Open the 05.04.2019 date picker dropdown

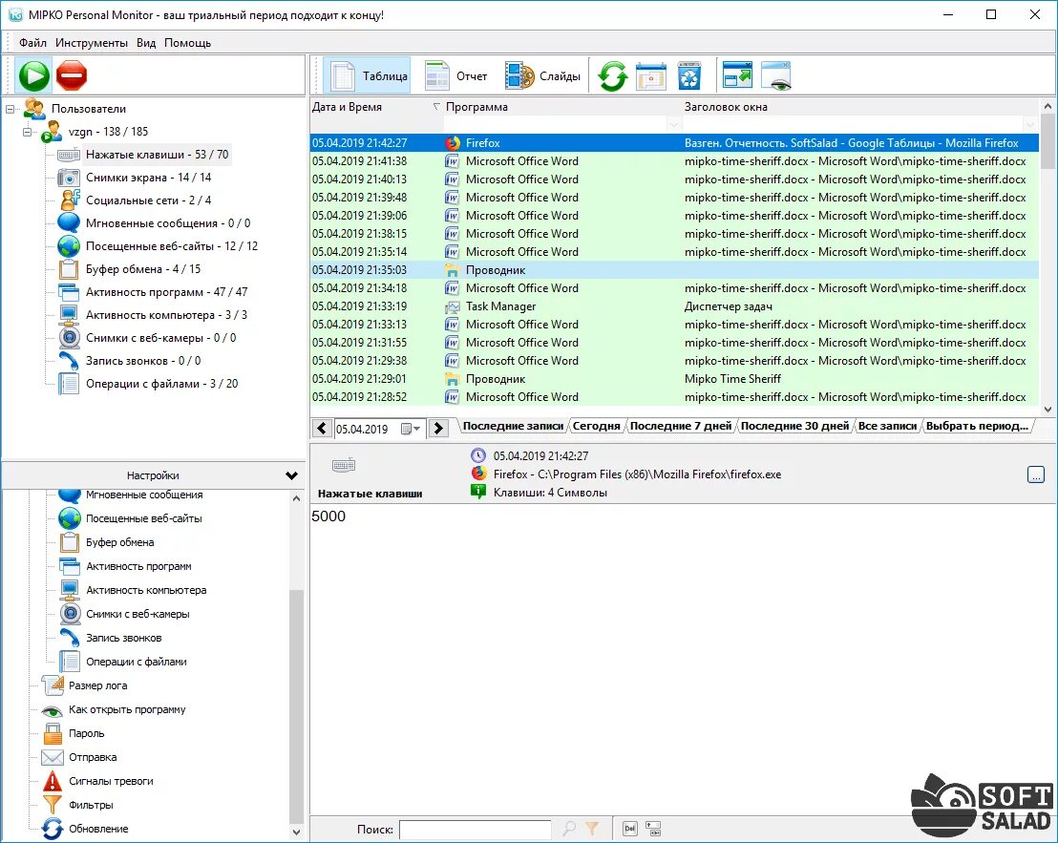(x=411, y=429)
